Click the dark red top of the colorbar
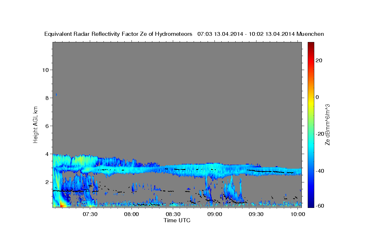This screenshot has height=249, width=373. point(310,44)
